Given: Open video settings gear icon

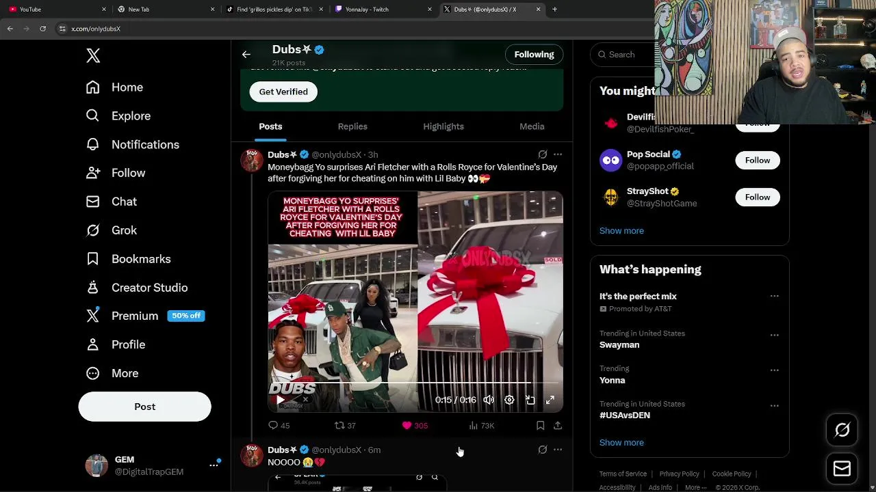Looking at the screenshot, I should pos(509,400).
